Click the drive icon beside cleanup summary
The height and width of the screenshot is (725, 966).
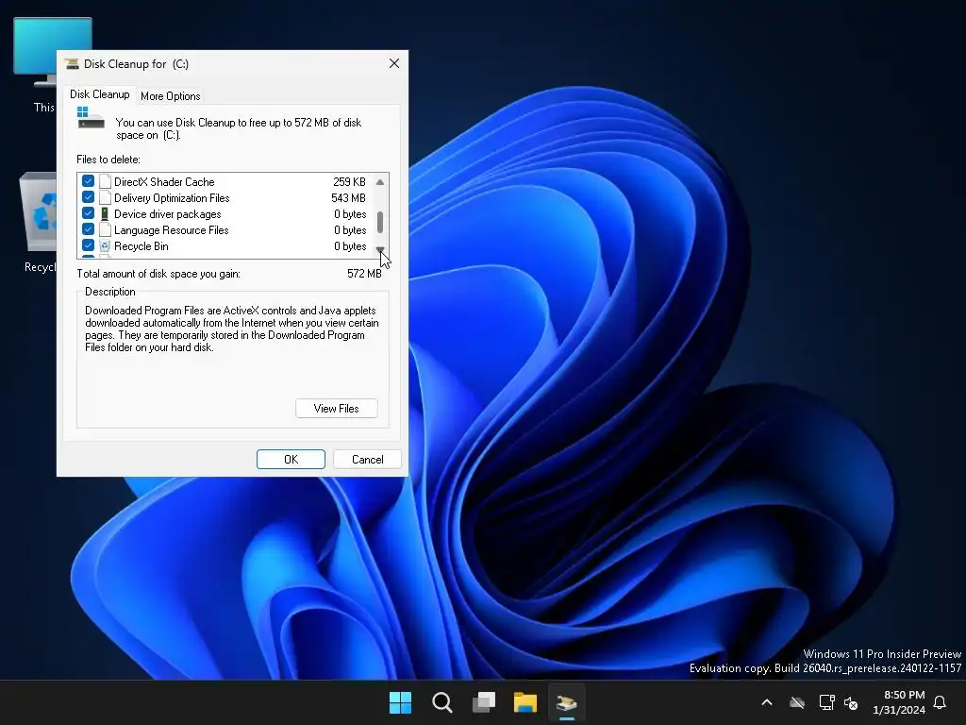(x=91, y=118)
